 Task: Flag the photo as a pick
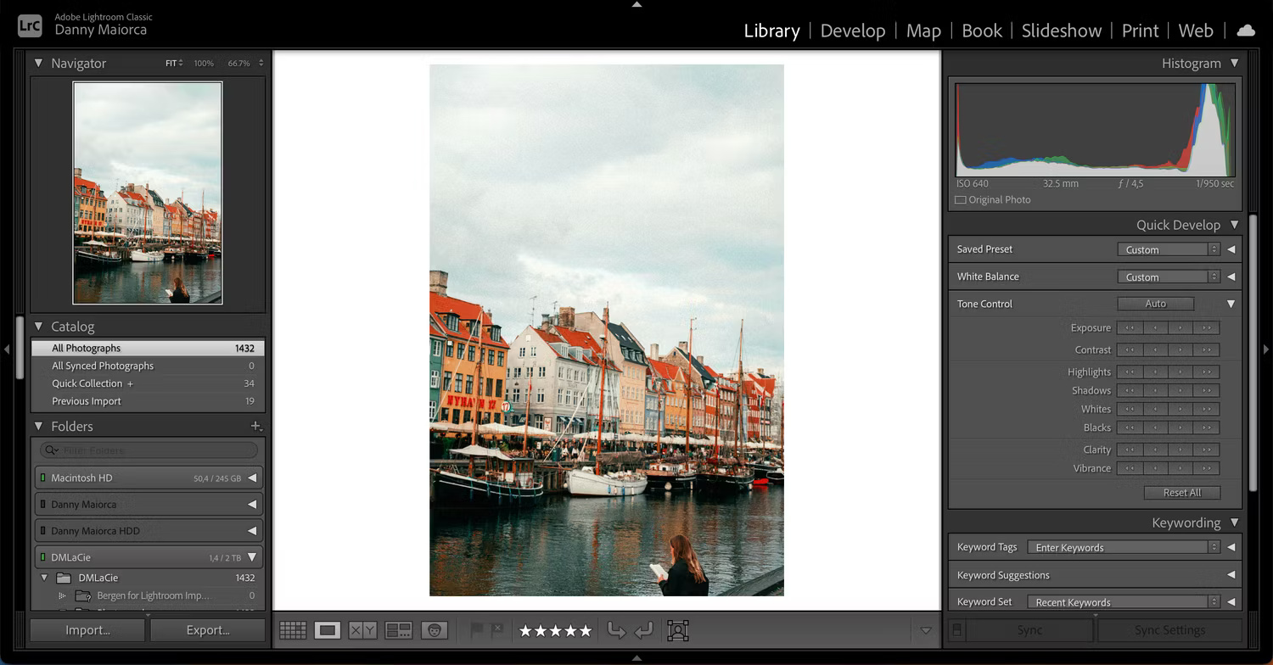[478, 630]
